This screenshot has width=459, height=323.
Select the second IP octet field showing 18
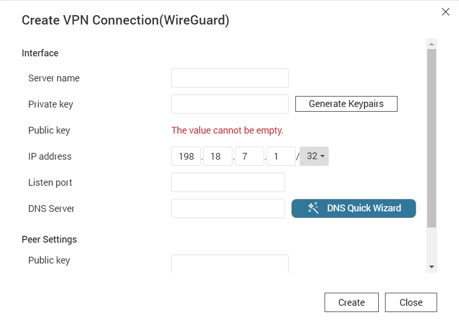[217, 156]
